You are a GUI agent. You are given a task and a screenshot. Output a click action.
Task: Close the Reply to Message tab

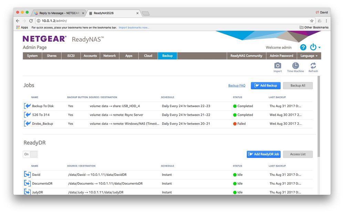[83, 13]
